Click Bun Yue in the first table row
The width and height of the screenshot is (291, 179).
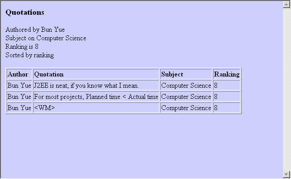(x=19, y=85)
